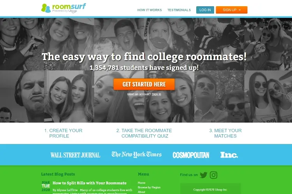The height and width of the screenshot is (194, 292).
Task: Click the Cosmopolitan logo
Action: pyautogui.click(x=191, y=155)
